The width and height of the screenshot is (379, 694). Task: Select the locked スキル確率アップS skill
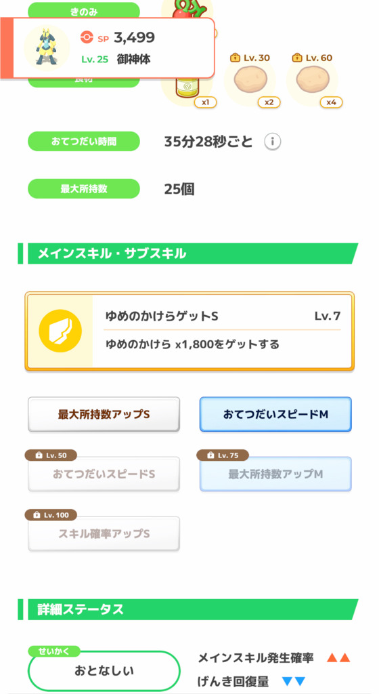104,534
